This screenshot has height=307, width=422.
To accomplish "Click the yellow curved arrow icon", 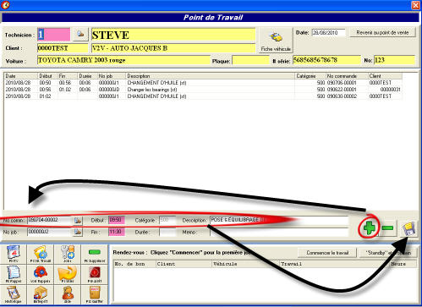I will click(x=68, y=274).
